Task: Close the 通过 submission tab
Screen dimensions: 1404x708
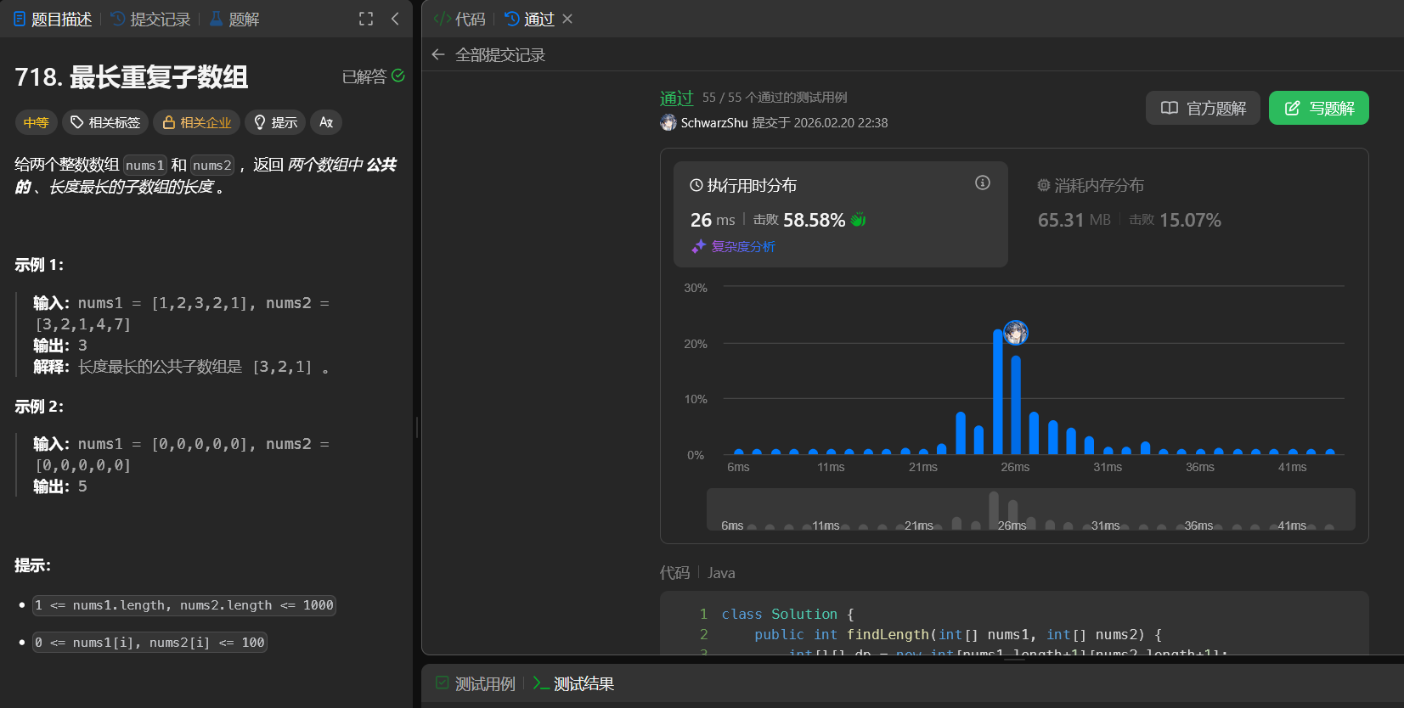Action: [567, 19]
